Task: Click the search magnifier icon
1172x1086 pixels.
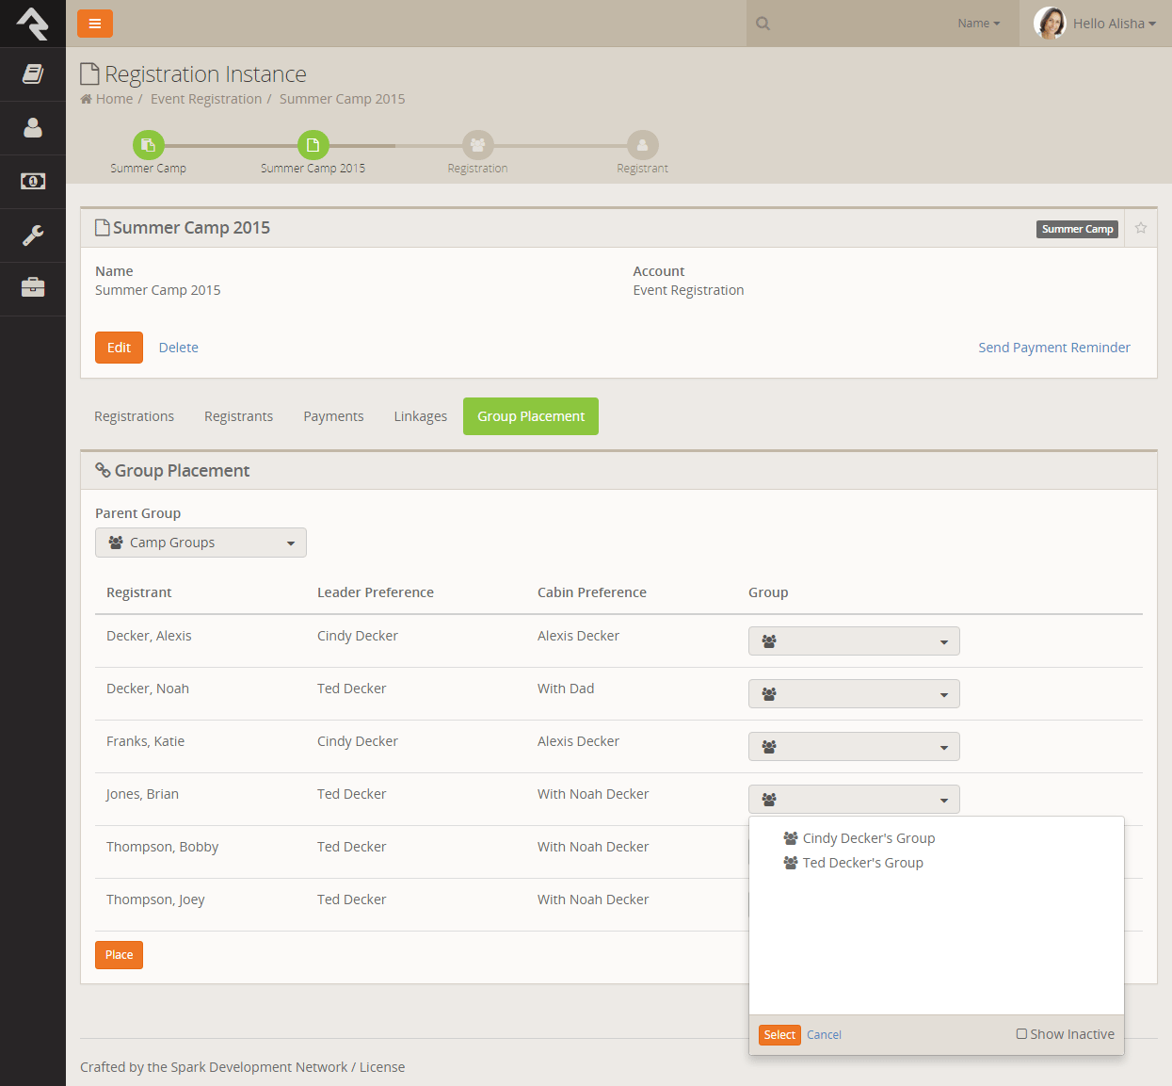Action: coord(763,24)
